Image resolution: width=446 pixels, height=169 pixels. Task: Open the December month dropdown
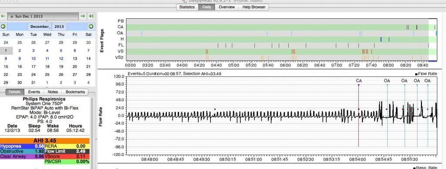39,27
